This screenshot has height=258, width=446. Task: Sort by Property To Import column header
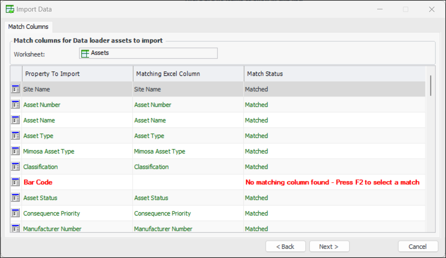pyautogui.click(x=77, y=74)
